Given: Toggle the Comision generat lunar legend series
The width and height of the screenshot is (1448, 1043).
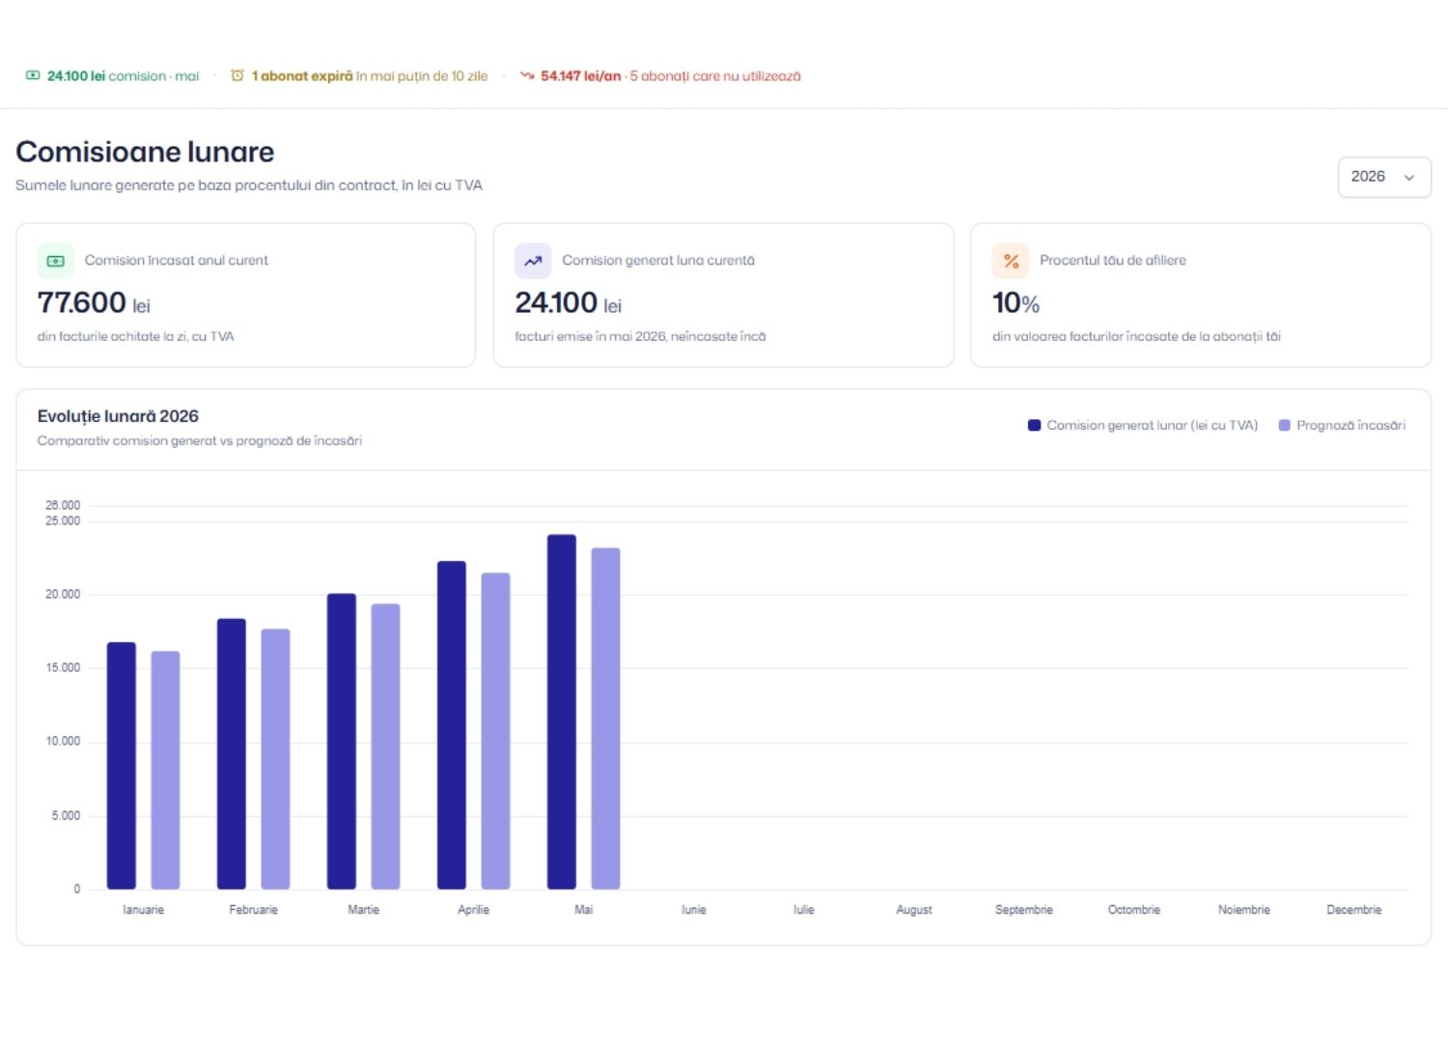Looking at the screenshot, I should tap(1143, 425).
